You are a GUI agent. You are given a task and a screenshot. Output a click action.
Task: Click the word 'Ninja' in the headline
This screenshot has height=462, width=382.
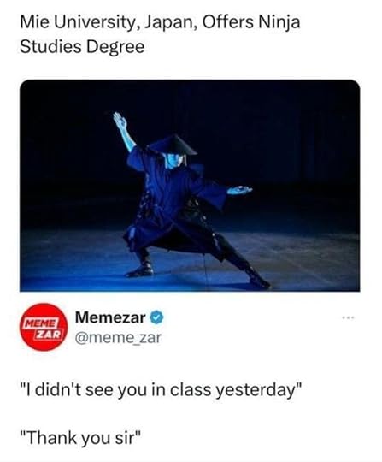(279, 22)
